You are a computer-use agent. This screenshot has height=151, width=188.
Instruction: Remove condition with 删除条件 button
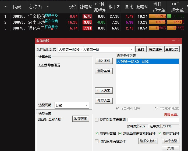pyautogui.click(x=104, y=71)
